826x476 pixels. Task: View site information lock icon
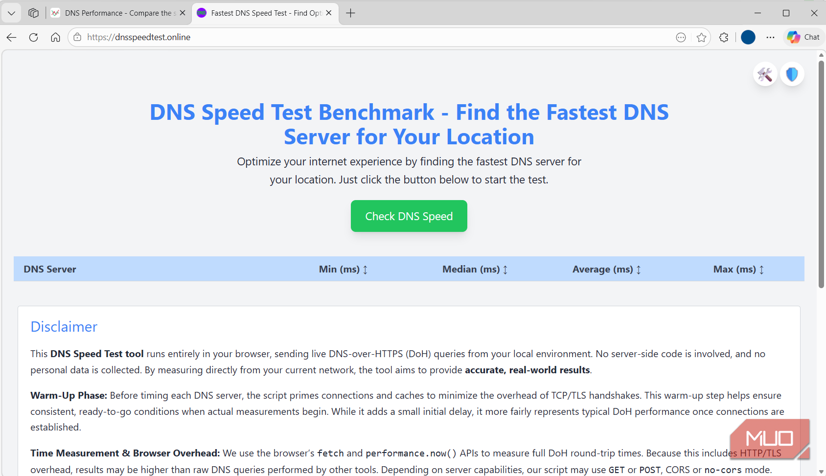click(x=77, y=37)
